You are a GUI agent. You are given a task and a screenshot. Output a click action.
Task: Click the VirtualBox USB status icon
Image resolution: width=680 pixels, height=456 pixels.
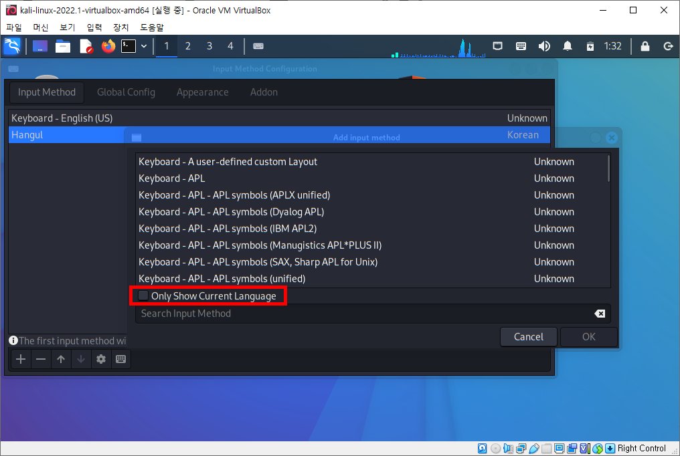click(x=534, y=448)
